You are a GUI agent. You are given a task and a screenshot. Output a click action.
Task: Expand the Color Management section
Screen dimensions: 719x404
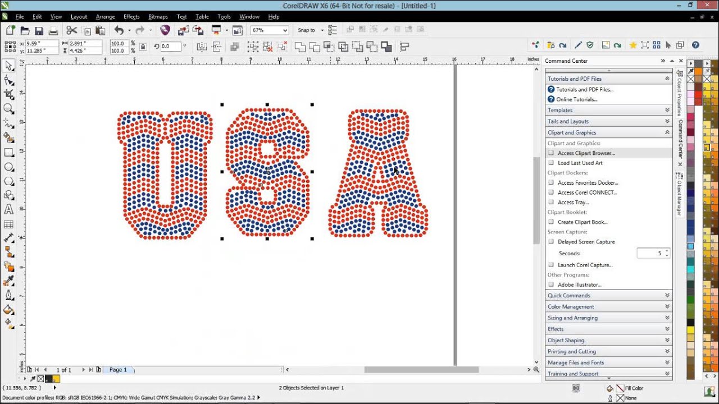[667, 306]
